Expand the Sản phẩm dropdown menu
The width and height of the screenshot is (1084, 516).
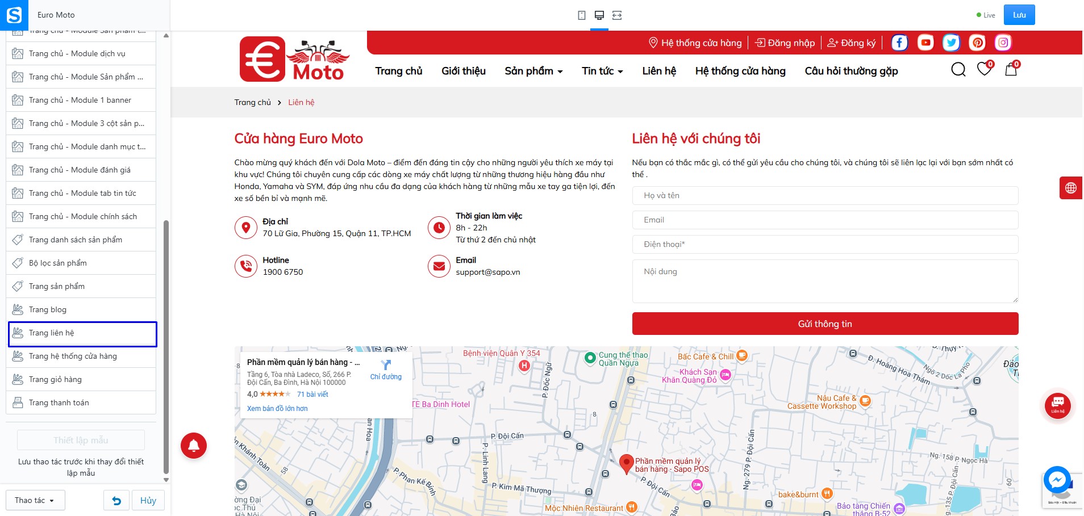[533, 71]
